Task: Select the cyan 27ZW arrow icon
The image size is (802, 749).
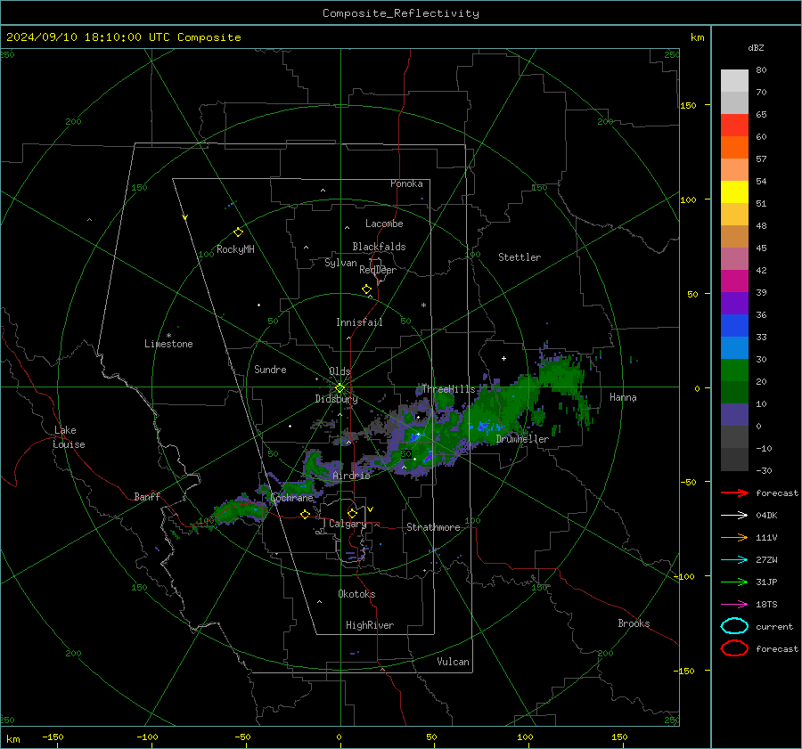Action: pos(734,560)
